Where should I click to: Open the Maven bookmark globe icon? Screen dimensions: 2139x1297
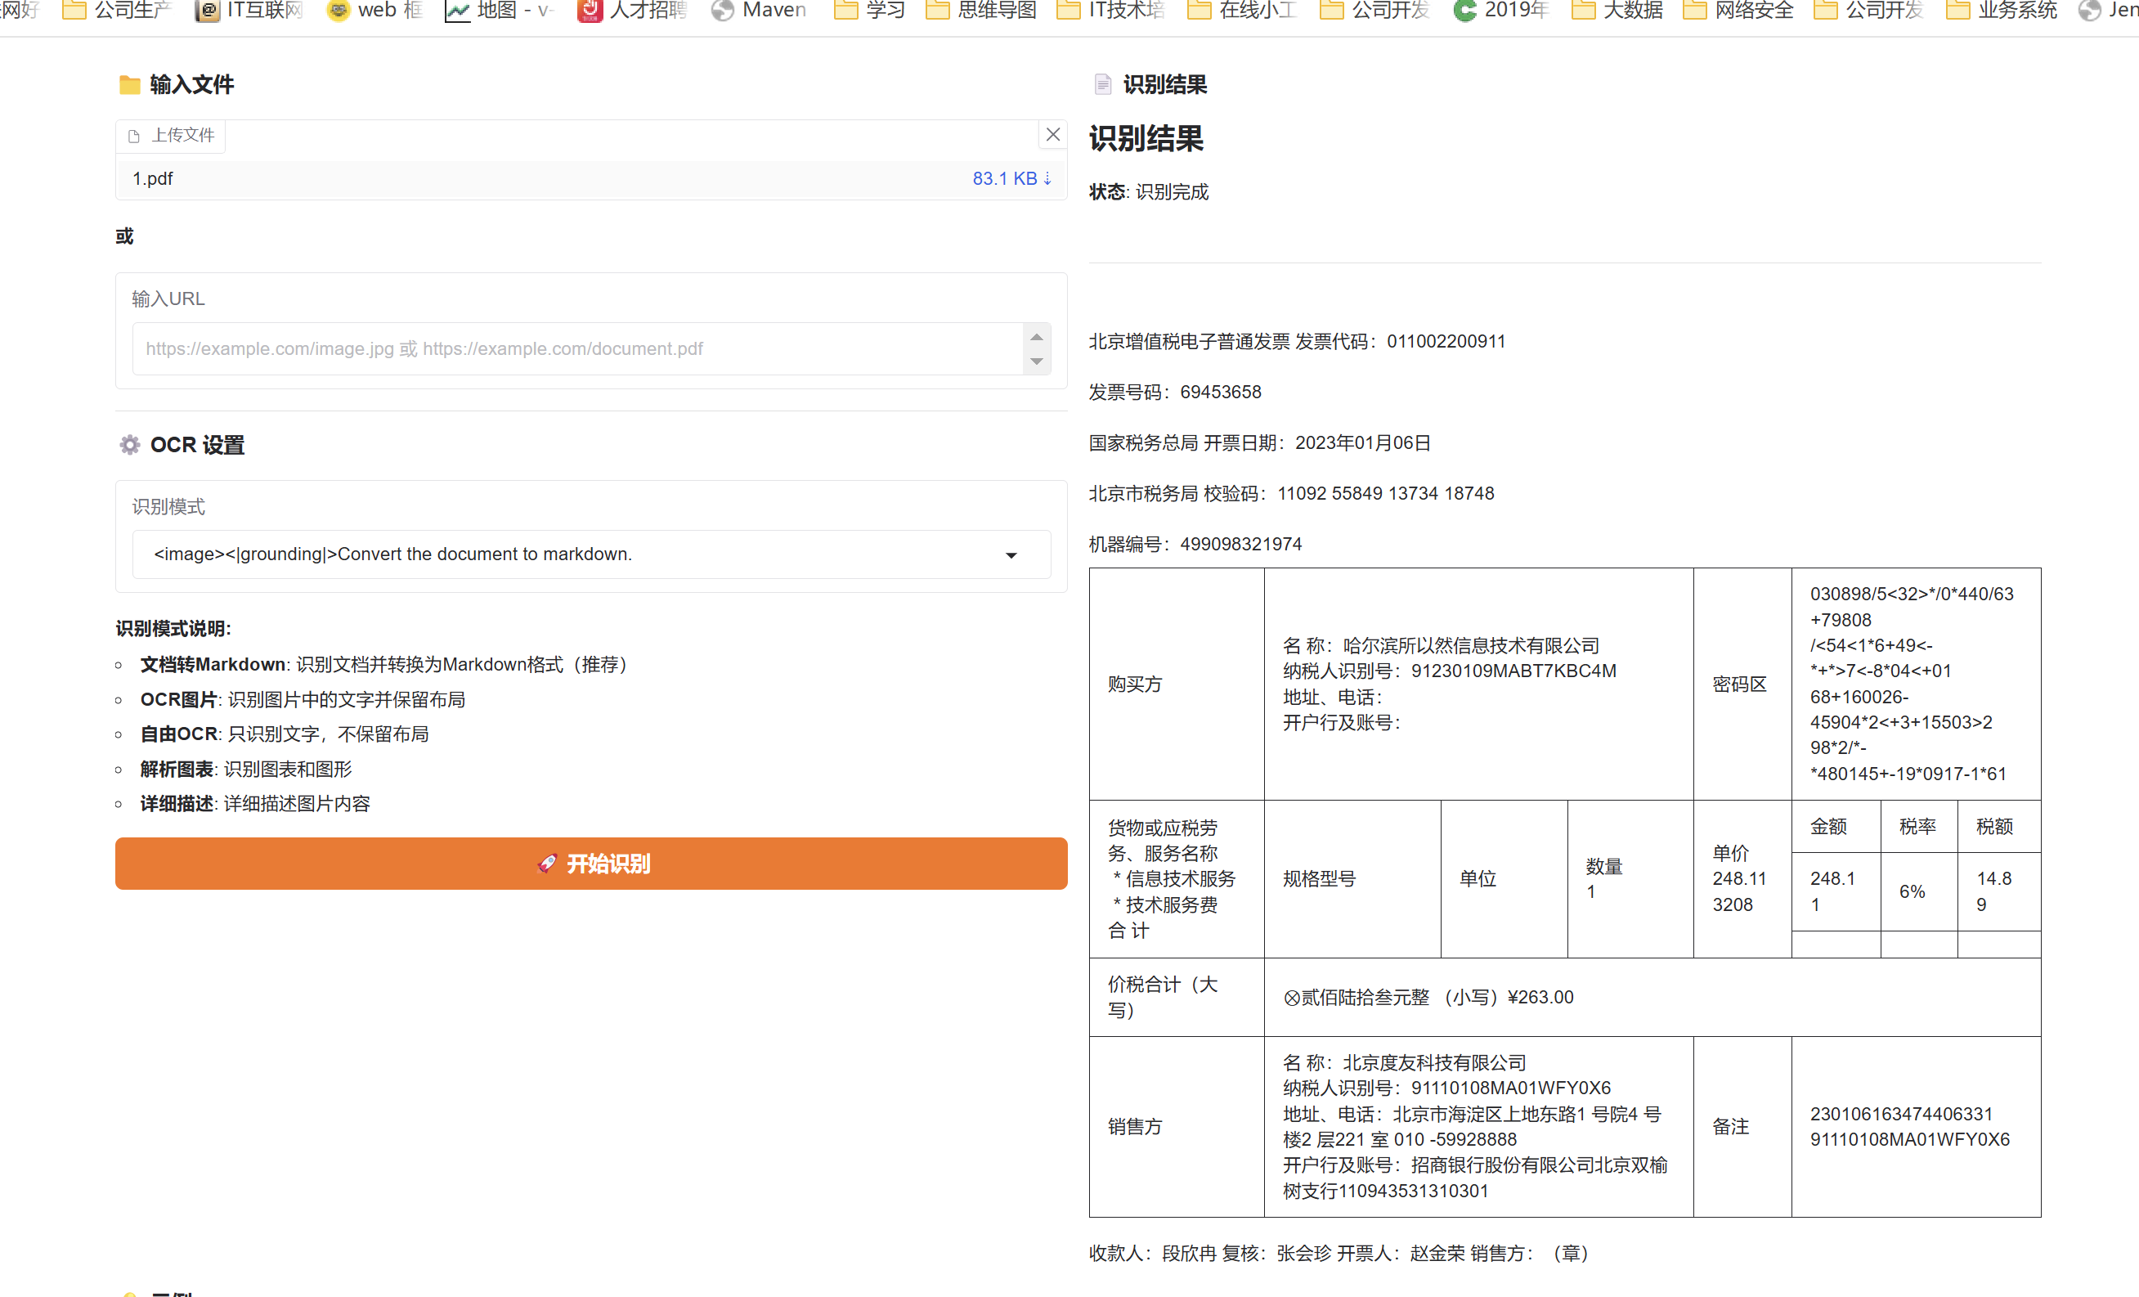click(x=722, y=11)
